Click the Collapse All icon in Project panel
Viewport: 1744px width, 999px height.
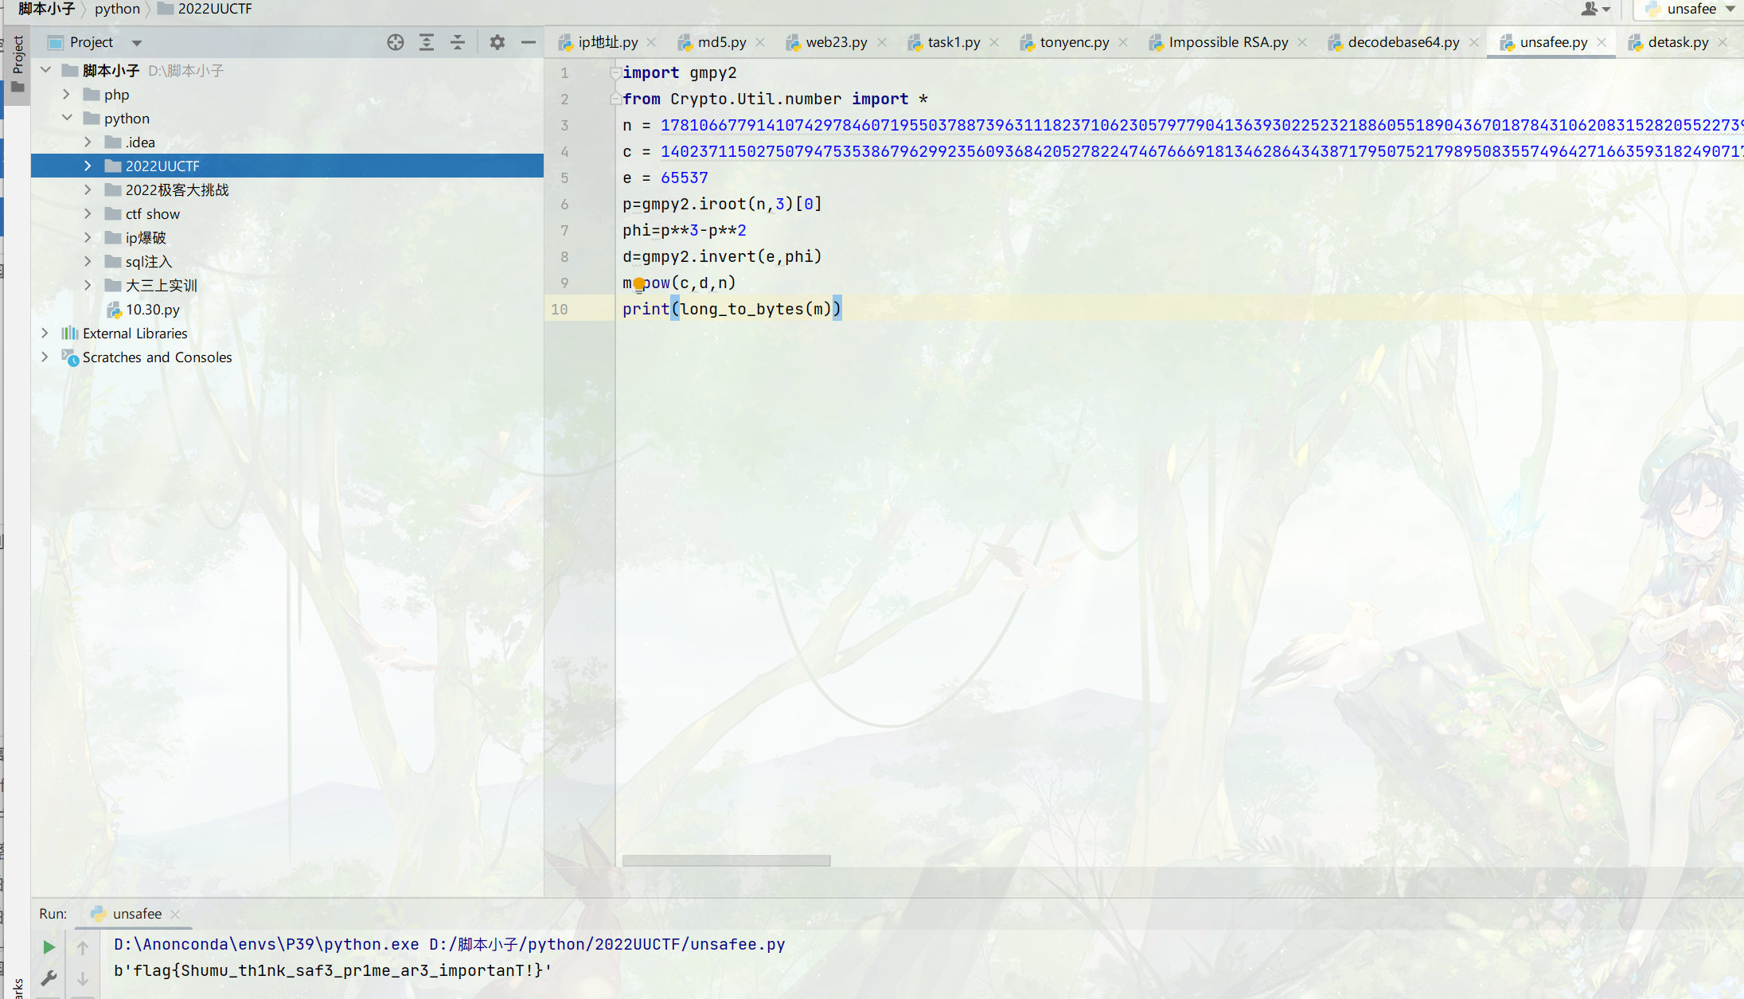click(458, 42)
